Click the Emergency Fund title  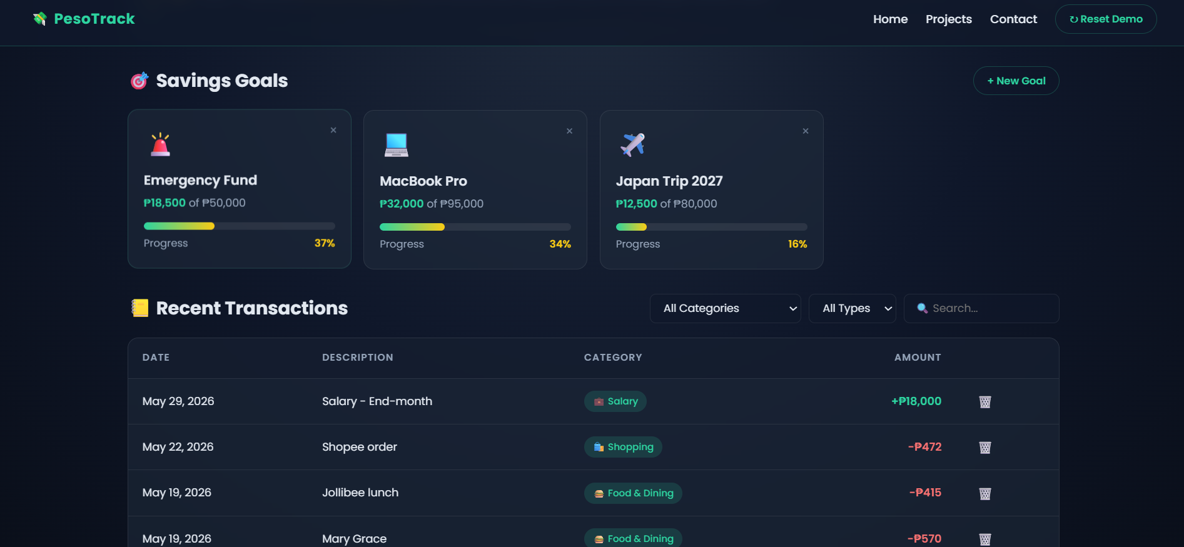click(200, 181)
